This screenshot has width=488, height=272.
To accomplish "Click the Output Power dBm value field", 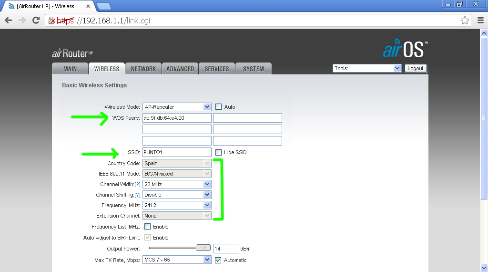I will pyautogui.click(x=226, y=249).
